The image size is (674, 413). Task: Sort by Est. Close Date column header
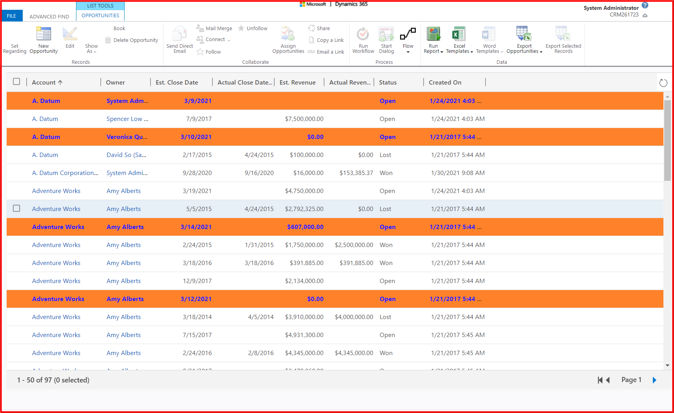[x=177, y=82]
